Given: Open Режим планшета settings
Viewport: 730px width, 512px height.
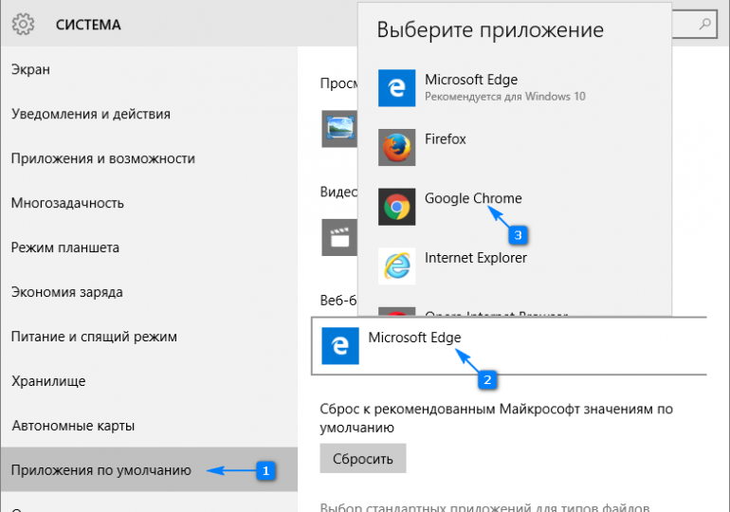Looking at the screenshot, I should click(x=65, y=247).
